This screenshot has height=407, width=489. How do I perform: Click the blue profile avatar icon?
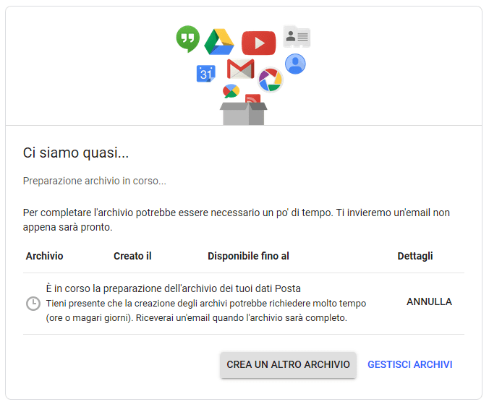pos(295,64)
